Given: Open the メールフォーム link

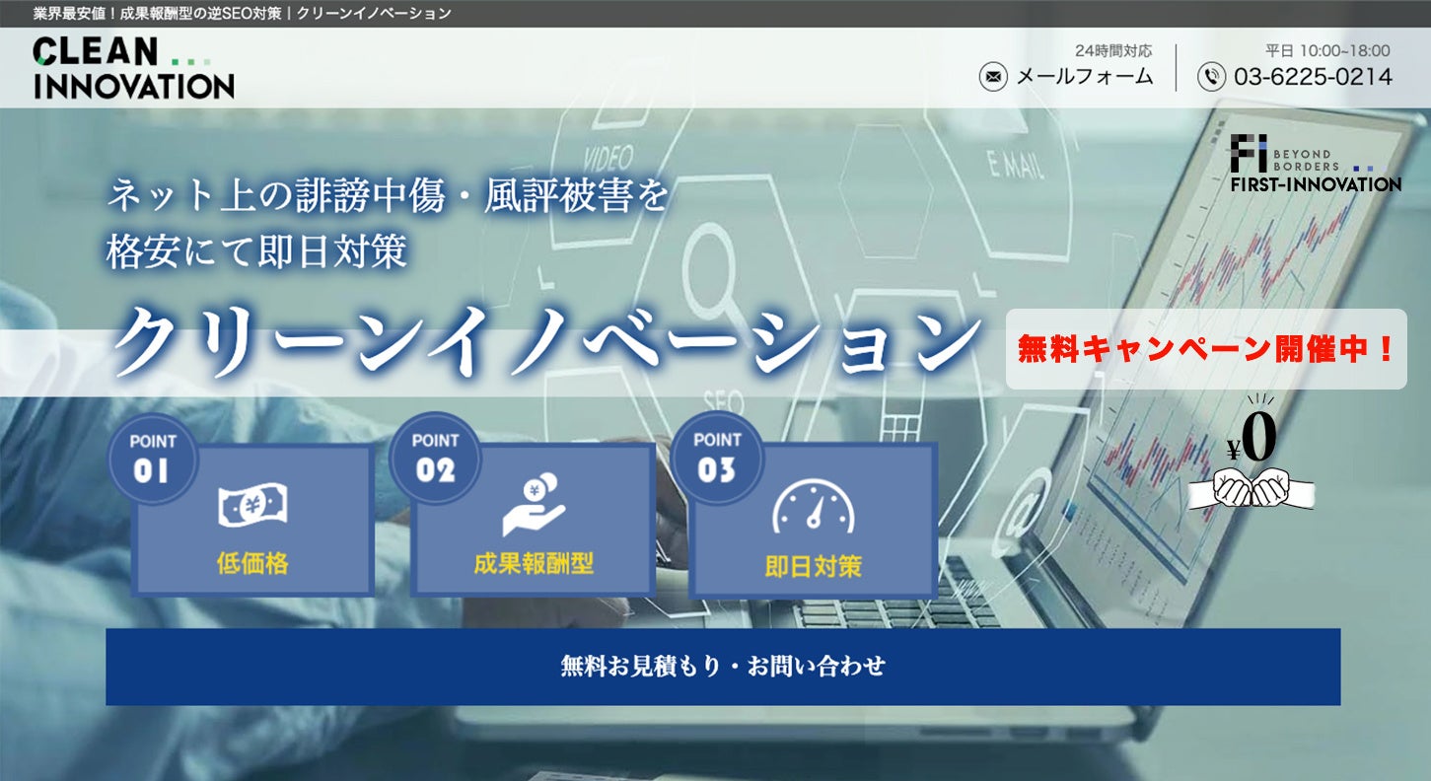Looking at the screenshot, I should 1084,76.
